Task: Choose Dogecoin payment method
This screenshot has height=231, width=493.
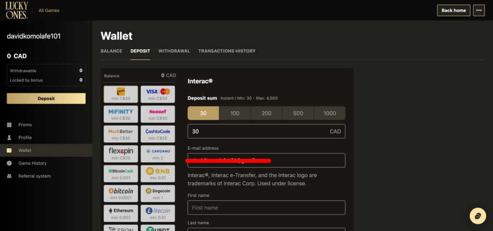Action: click(x=158, y=193)
